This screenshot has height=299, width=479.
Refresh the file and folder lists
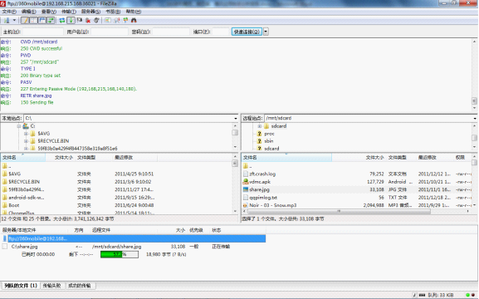point(62,21)
